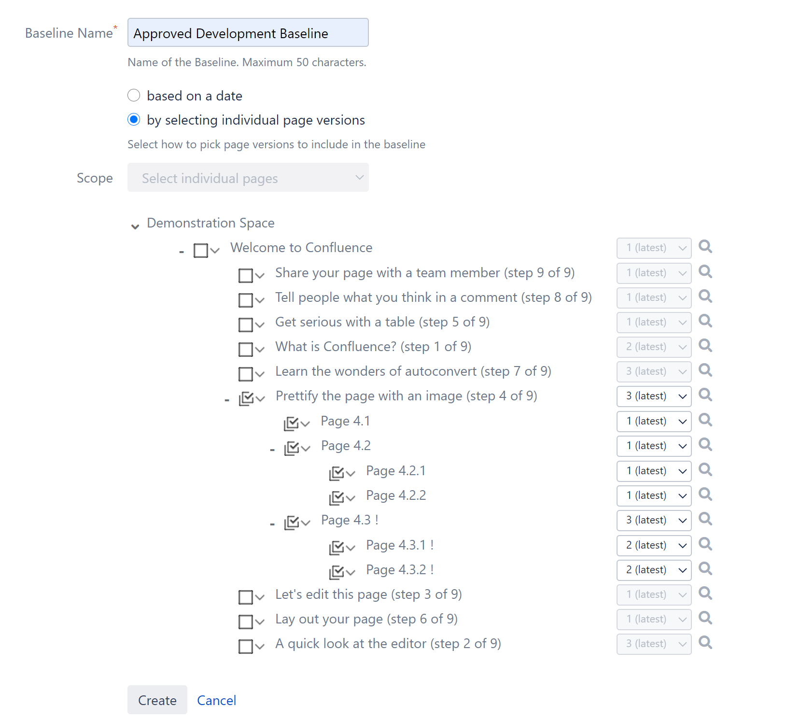
Task: Check the Share your page with a team member checkbox
Action: tap(245, 274)
